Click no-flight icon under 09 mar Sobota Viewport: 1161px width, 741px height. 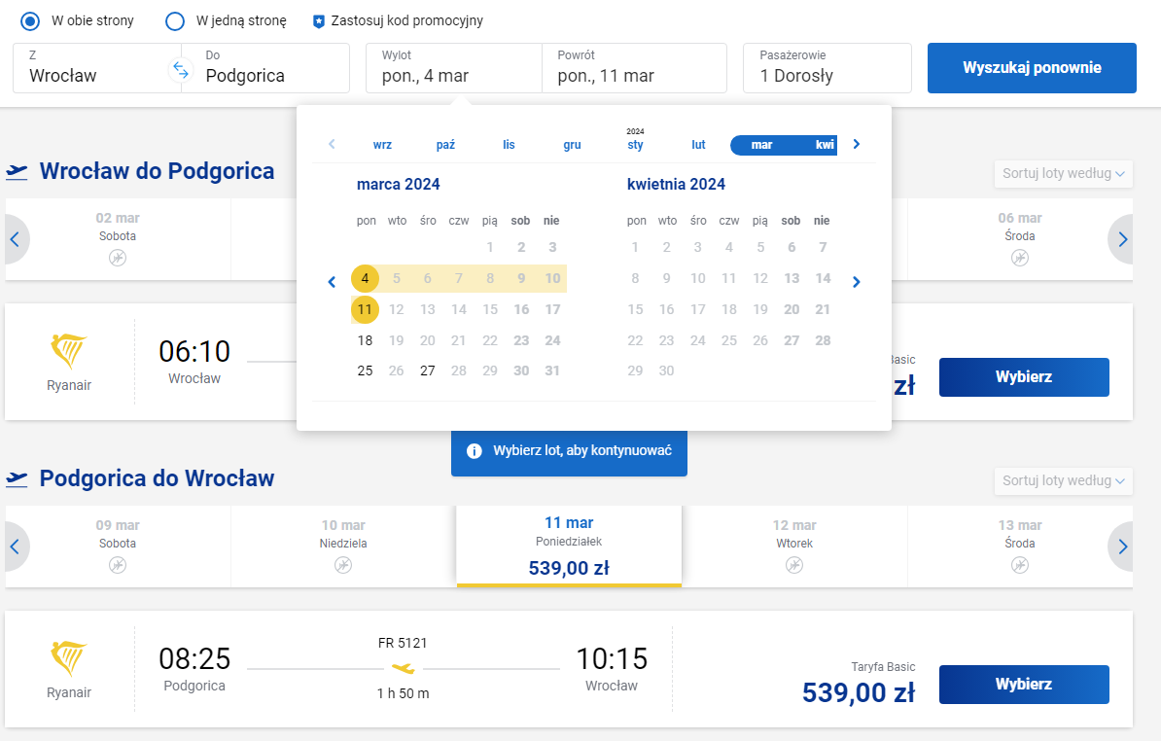(118, 565)
